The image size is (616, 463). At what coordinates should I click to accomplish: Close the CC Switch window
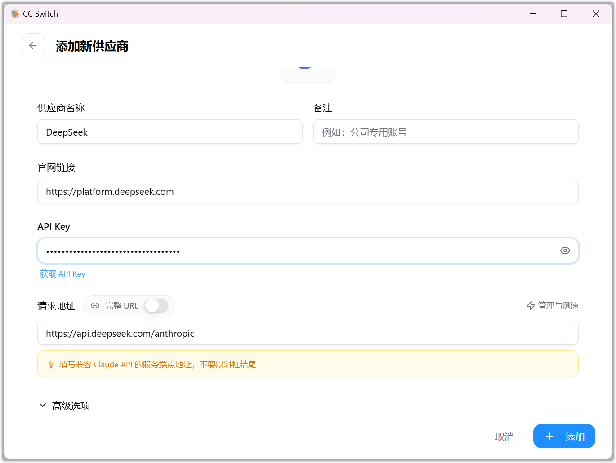click(x=596, y=14)
